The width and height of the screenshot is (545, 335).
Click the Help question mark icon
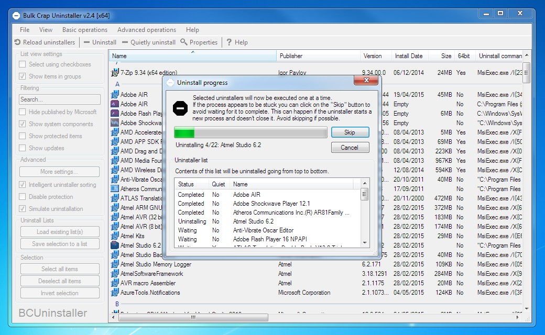229,42
